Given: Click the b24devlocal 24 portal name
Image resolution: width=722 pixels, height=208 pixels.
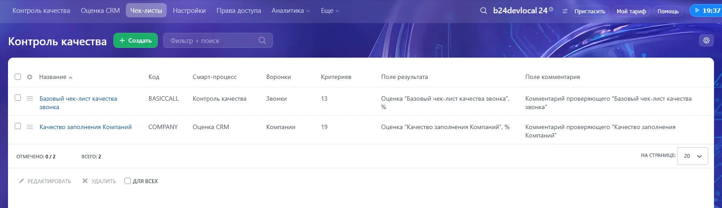Looking at the screenshot, I should tap(520, 11).
